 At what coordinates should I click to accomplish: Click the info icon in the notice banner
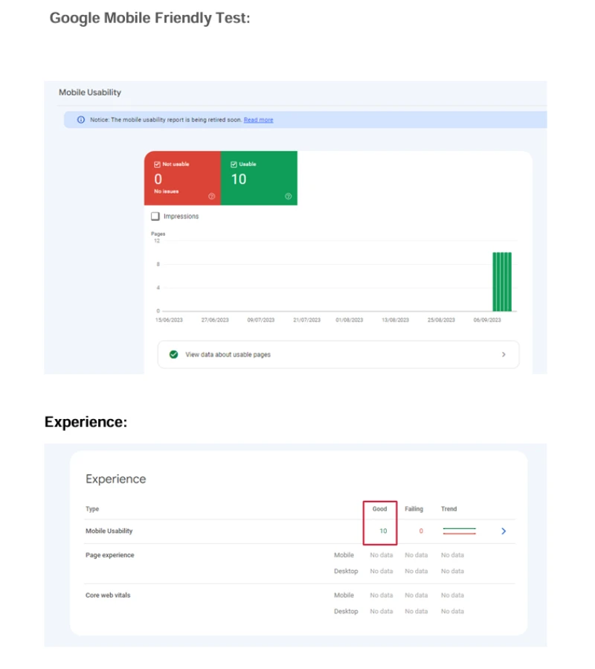coord(80,120)
